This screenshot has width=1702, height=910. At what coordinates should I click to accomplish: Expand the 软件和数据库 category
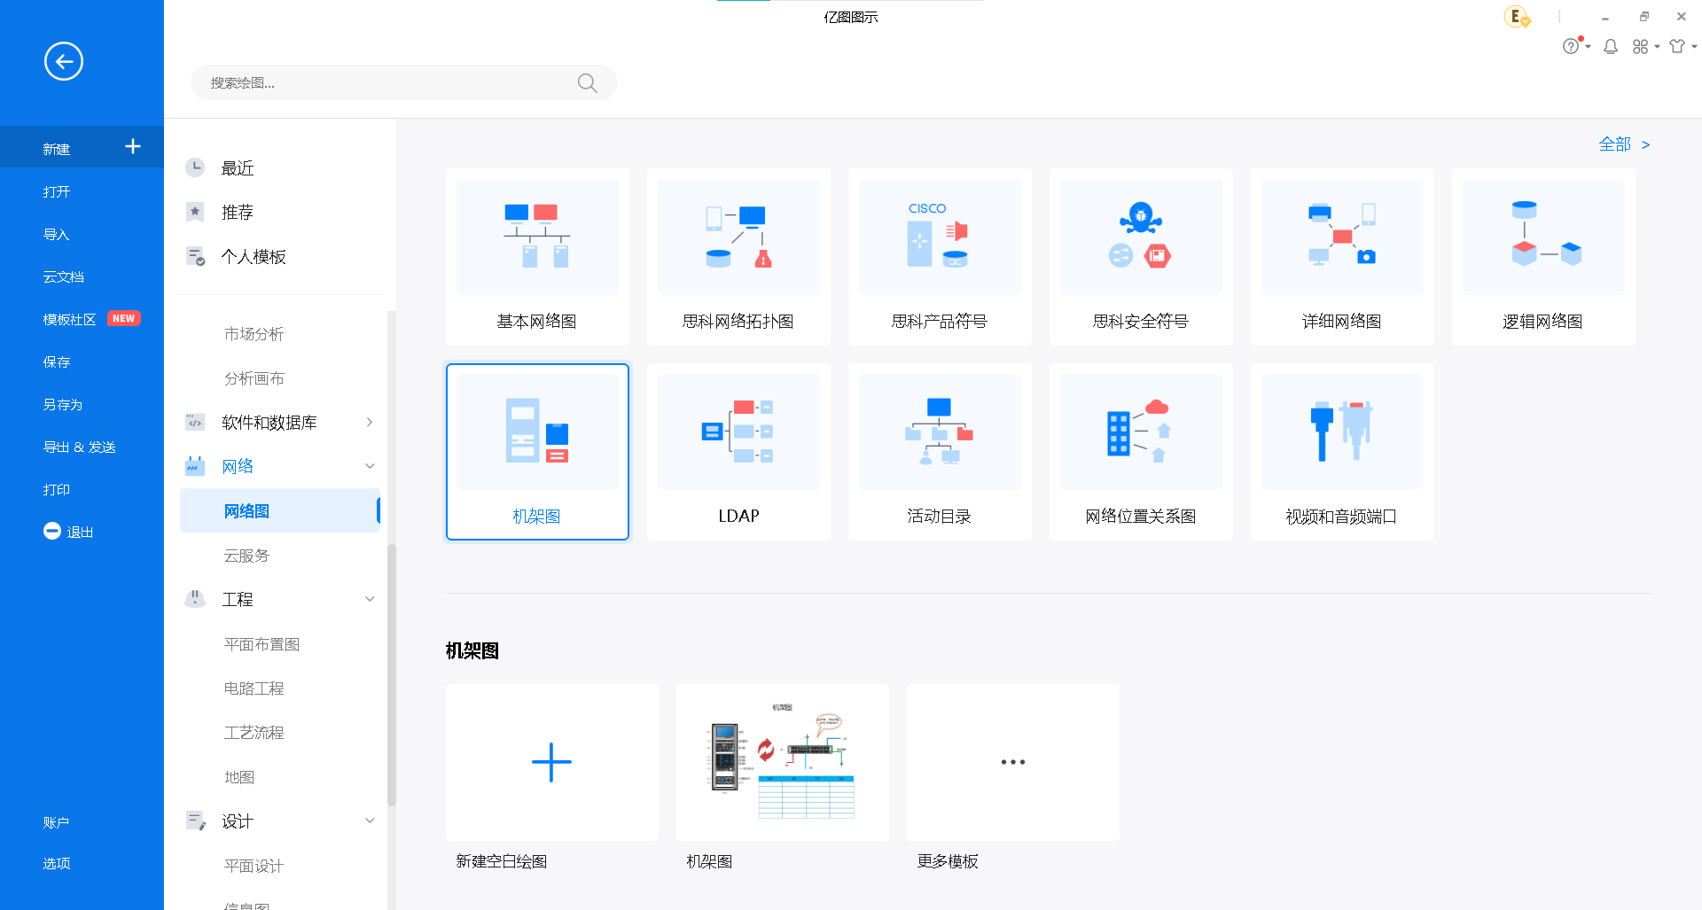[370, 423]
